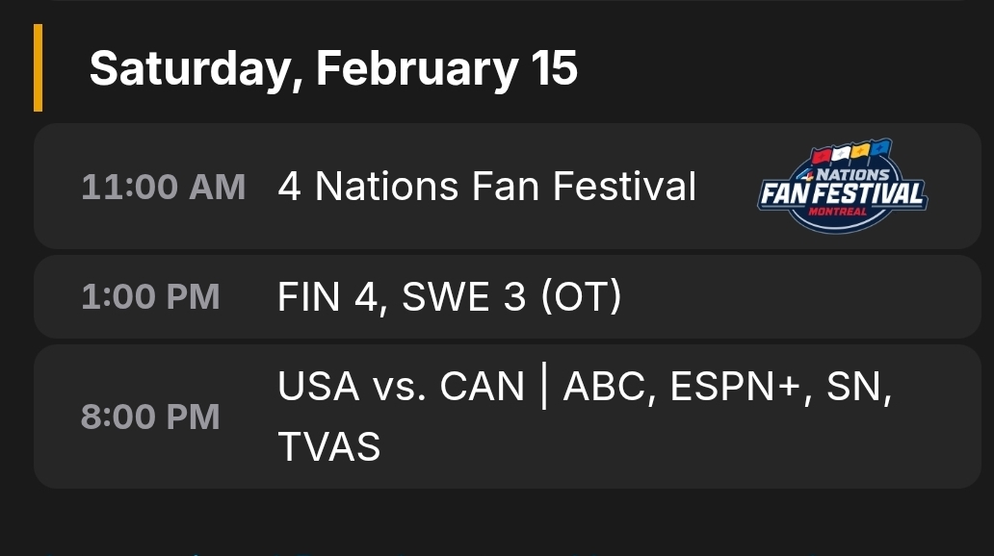Open the 4 Nations Fan Festival logo
This screenshot has width=994, height=556.
(842, 189)
